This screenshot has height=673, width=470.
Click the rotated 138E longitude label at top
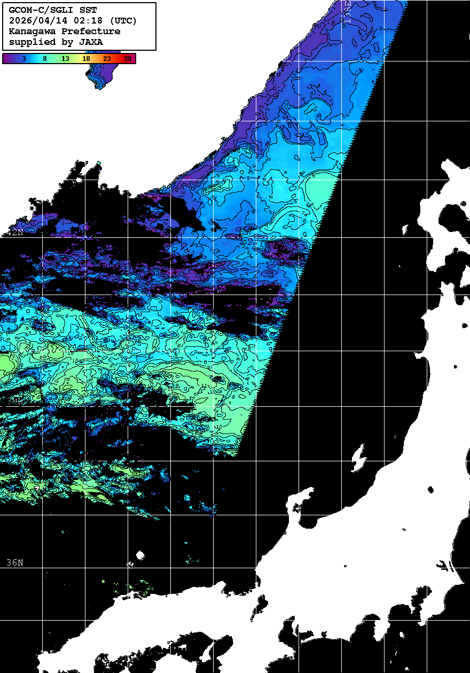point(348,12)
